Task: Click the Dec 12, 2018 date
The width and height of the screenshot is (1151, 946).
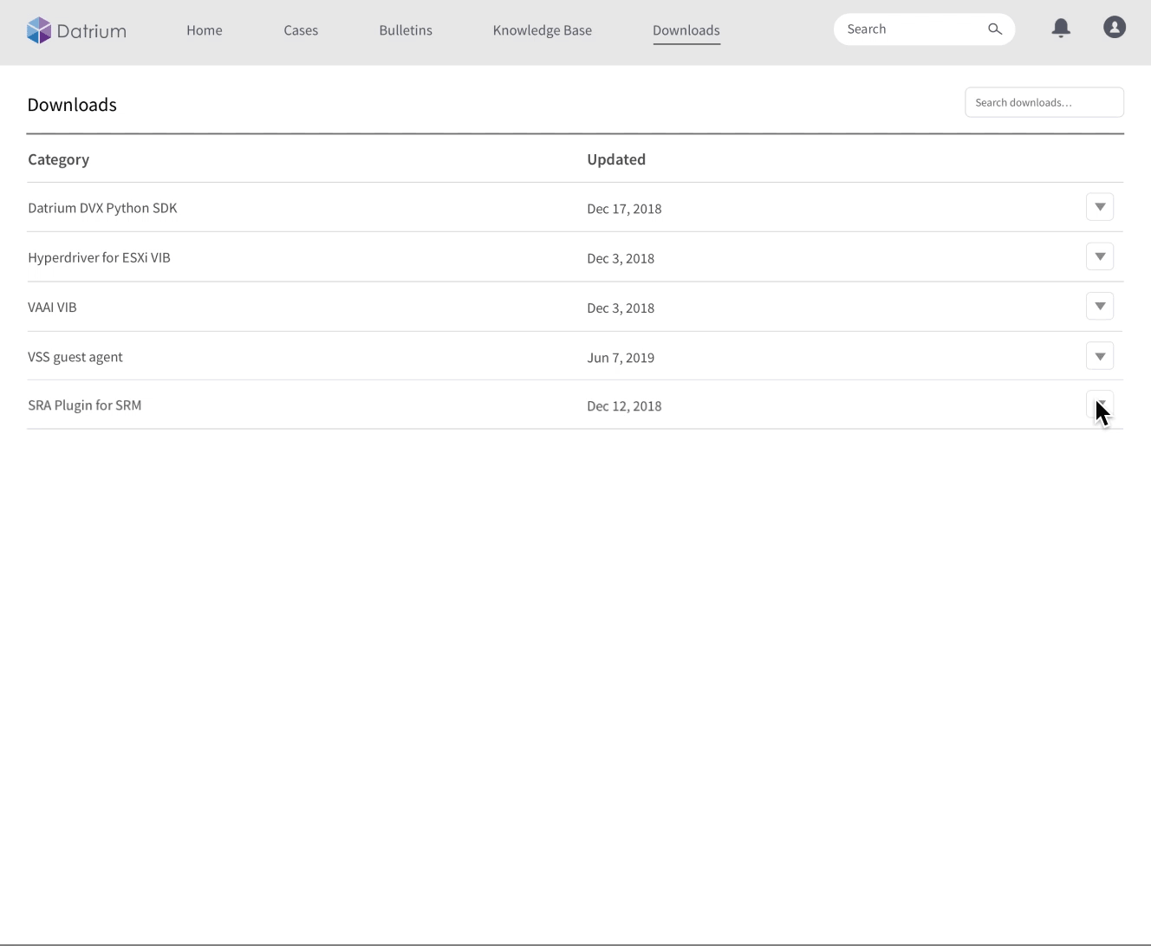Action: coord(624,406)
